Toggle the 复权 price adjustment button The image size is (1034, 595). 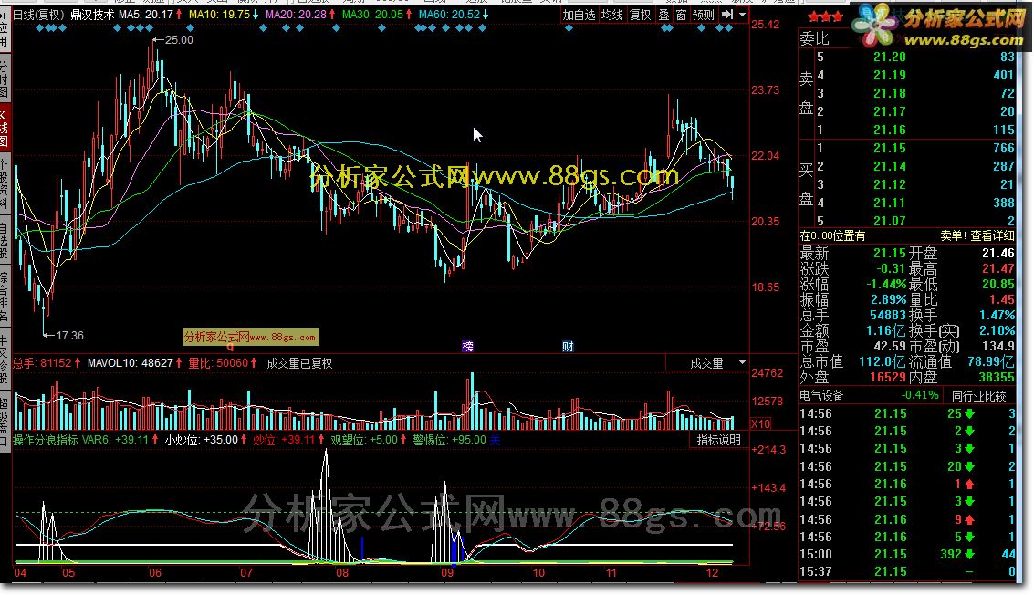[x=640, y=15]
